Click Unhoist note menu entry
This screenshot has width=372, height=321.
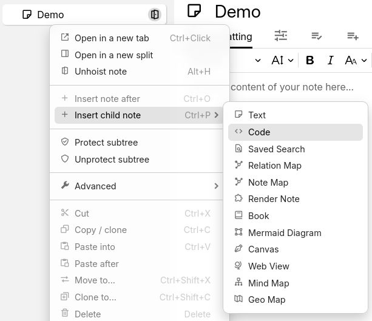pos(101,72)
